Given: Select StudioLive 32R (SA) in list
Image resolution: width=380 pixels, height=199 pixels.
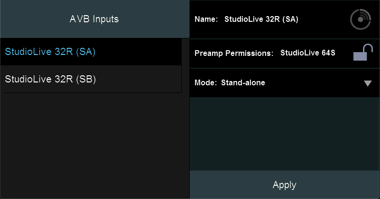Looking at the screenshot, I should click(91, 52).
